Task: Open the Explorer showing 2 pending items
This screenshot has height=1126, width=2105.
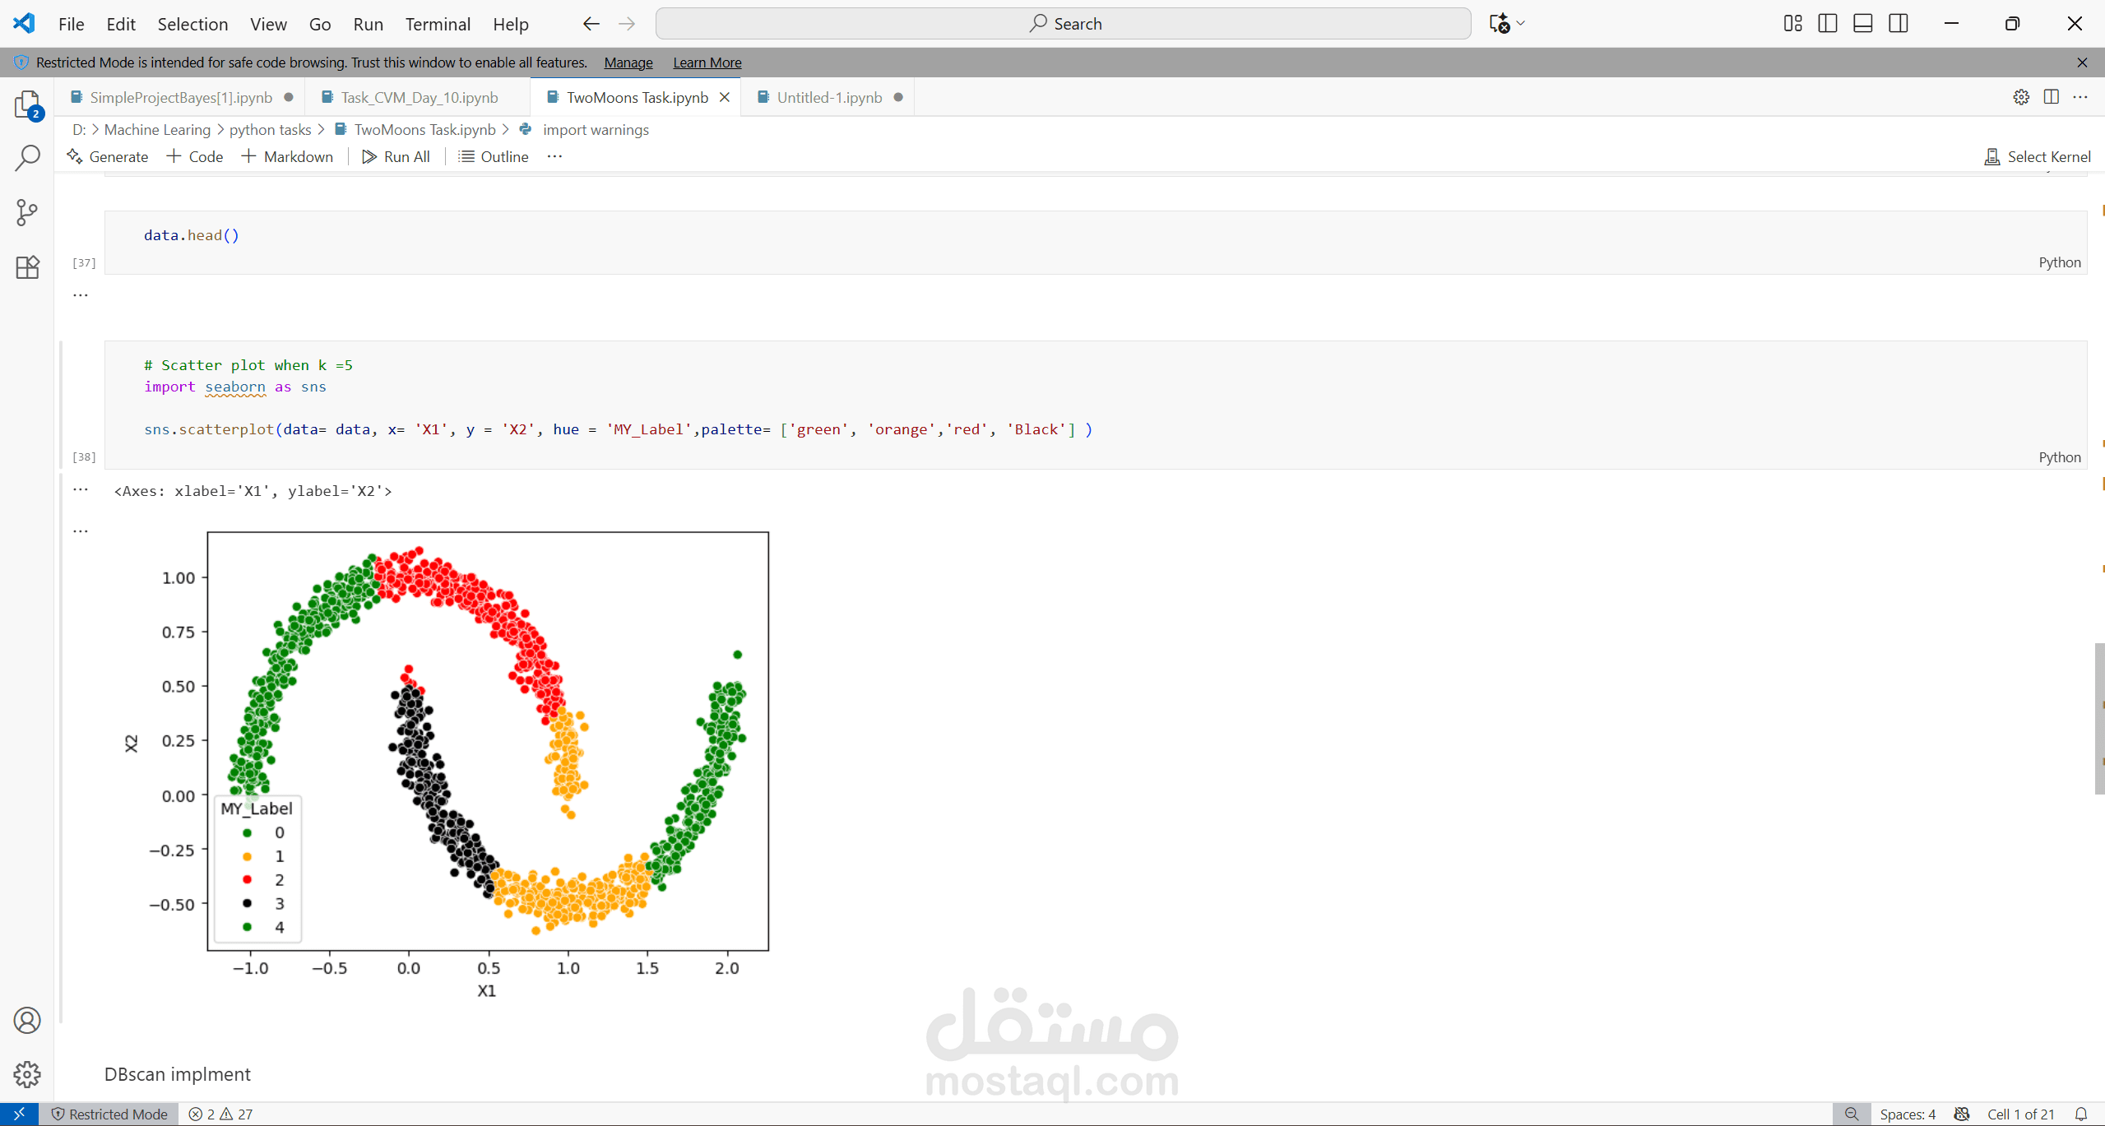Action: coord(26,104)
